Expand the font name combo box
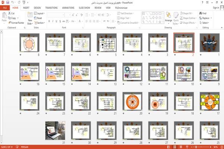This screenshot has height=149, width=224. [x=63, y=15]
